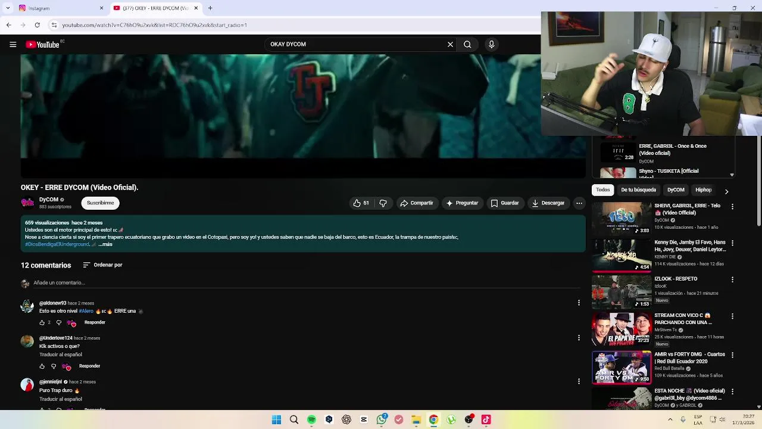
Task: Open options menu for @jennieljnl comment
Action: point(579,381)
